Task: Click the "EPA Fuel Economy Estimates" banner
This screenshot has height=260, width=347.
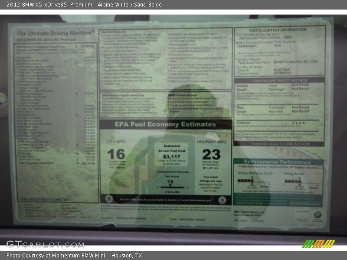Action: 165,124
